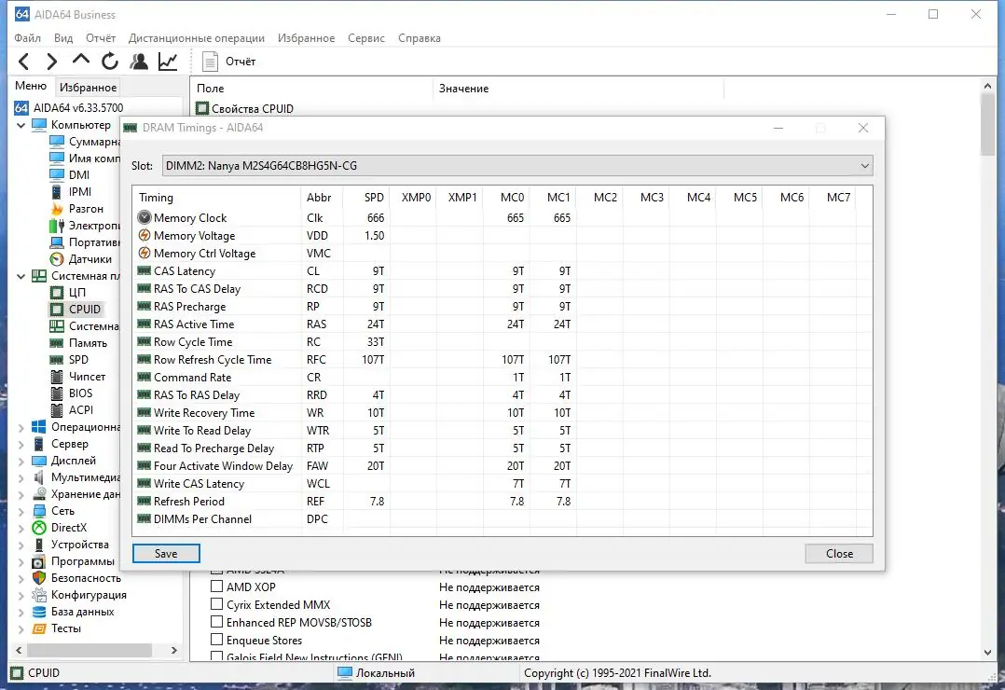
Task: Refresh the page using the circular arrow icon
Action: click(110, 62)
